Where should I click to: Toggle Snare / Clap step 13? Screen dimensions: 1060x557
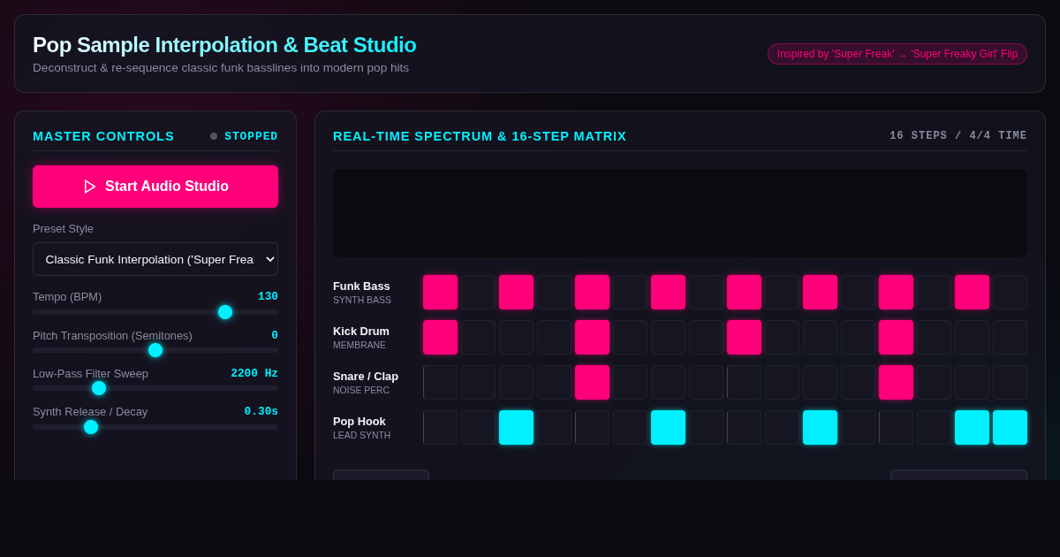point(896,382)
